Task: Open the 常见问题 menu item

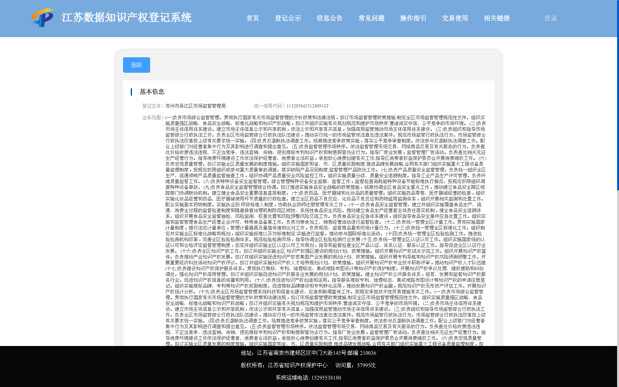Action: click(372, 18)
